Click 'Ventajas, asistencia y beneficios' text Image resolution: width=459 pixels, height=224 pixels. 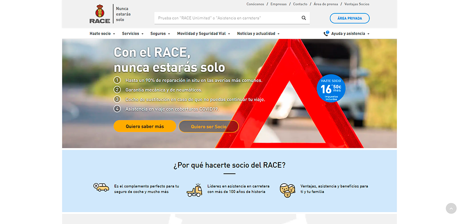click(334, 189)
